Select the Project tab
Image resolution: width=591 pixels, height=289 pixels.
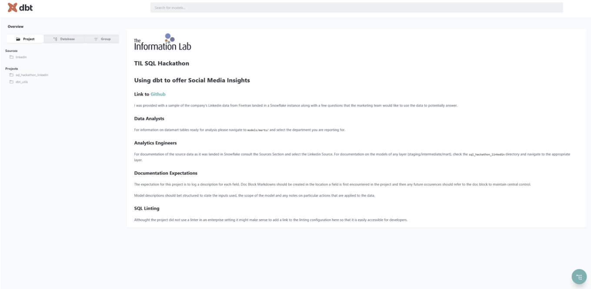click(25, 39)
